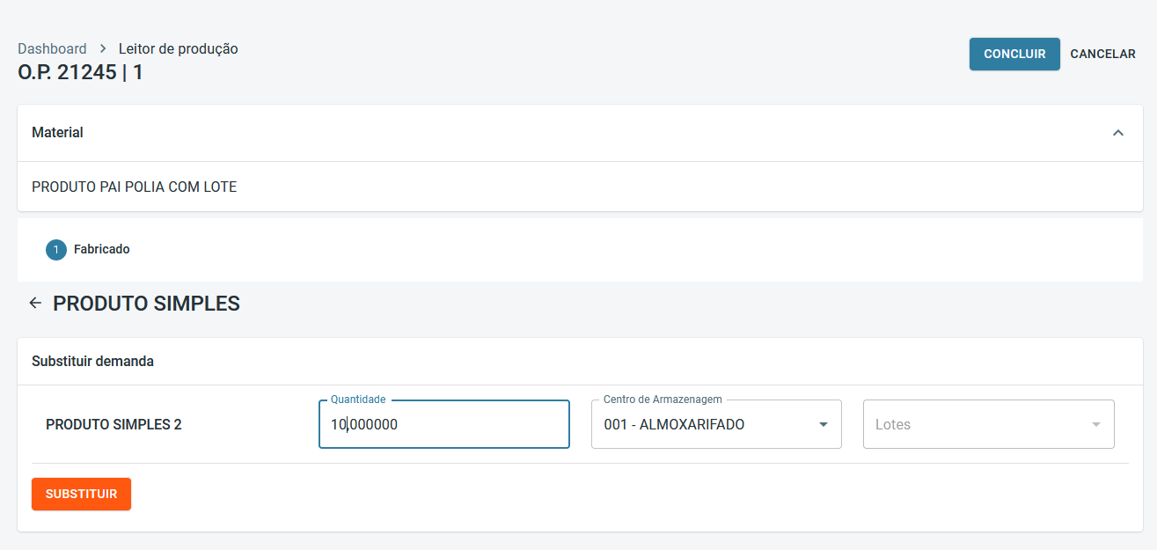Click the PRODUTO PAI POLIA COM LOTE text
Viewport: 1157px width, 550px height.
[134, 187]
